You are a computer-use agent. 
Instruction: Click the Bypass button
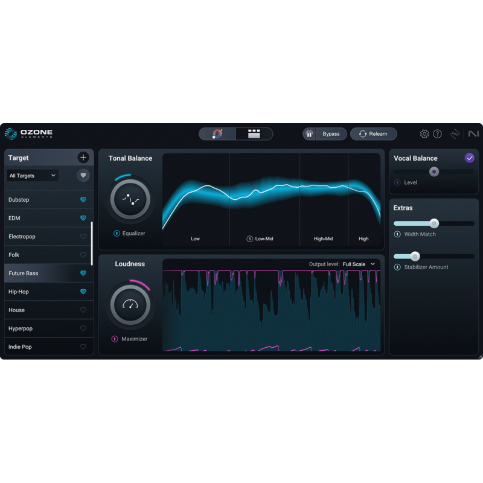click(x=331, y=133)
